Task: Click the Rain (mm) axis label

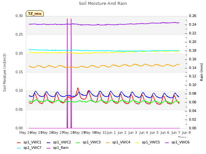Action: pyautogui.click(x=201, y=72)
